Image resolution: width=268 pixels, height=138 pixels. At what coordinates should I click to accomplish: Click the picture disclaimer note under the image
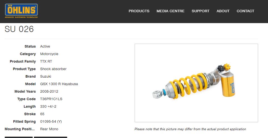(190, 129)
